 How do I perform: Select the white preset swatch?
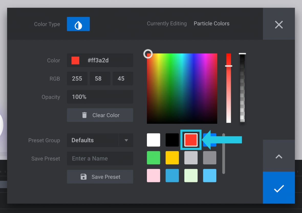pyautogui.click(x=154, y=140)
